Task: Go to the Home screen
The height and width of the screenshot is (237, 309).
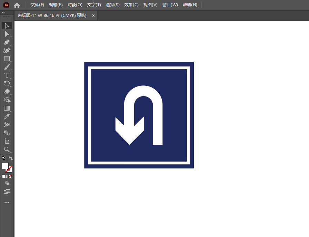Action: pos(17,5)
